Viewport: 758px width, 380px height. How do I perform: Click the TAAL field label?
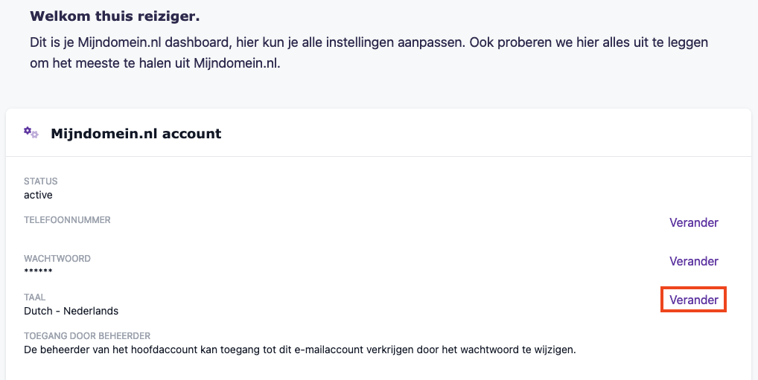click(34, 297)
